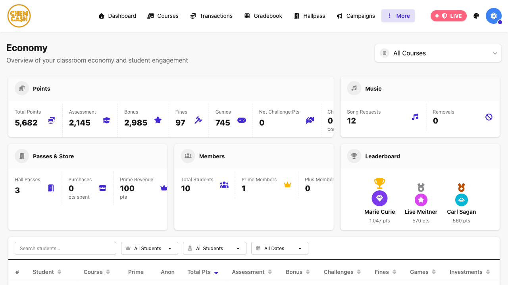This screenshot has height=285, width=508.
Task: Click Lise Meitner's star avatar
Action: (x=421, y=200)
